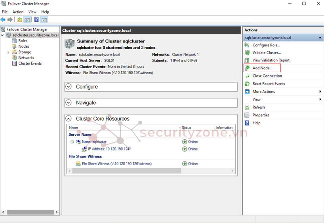Open the Action menu
324x223 pixels.
(x=18, y=12)
